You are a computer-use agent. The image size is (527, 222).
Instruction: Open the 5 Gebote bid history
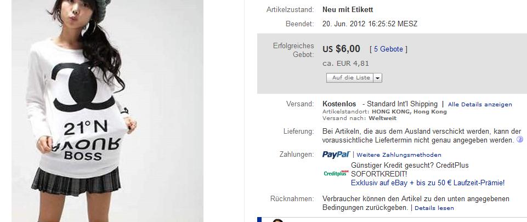388,49
